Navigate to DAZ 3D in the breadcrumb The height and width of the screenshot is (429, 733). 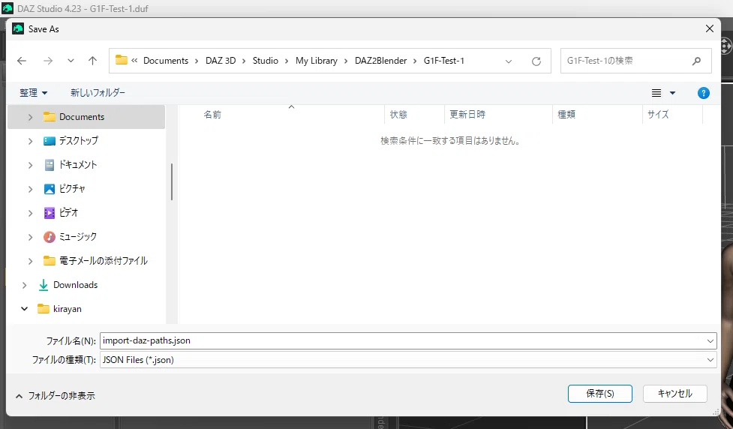coord(221,61)
